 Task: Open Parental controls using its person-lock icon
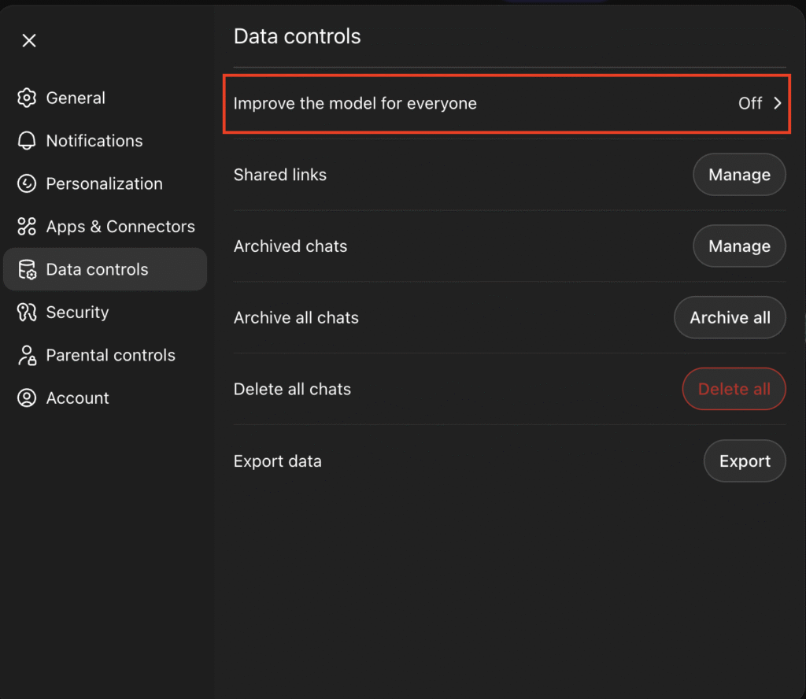point(26,355)
